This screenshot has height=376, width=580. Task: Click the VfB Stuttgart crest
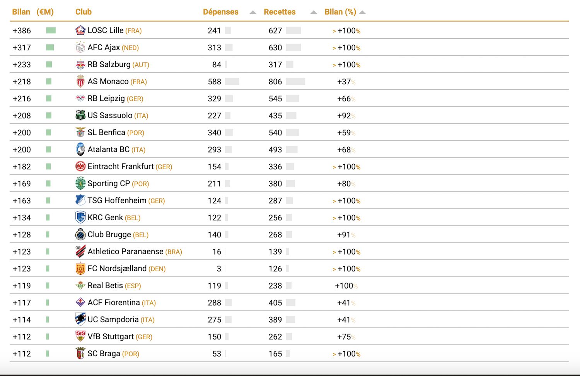click(x=80, y=336)
